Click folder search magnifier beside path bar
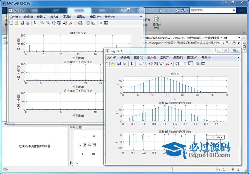Image resolution: width=249 pixels, height=174 pixels. tap(243, 38)
